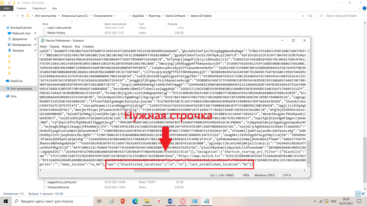Open Opera GX from the taskbar
The image size is (367, 206).
pyautogui.click(x=182, y=201)
